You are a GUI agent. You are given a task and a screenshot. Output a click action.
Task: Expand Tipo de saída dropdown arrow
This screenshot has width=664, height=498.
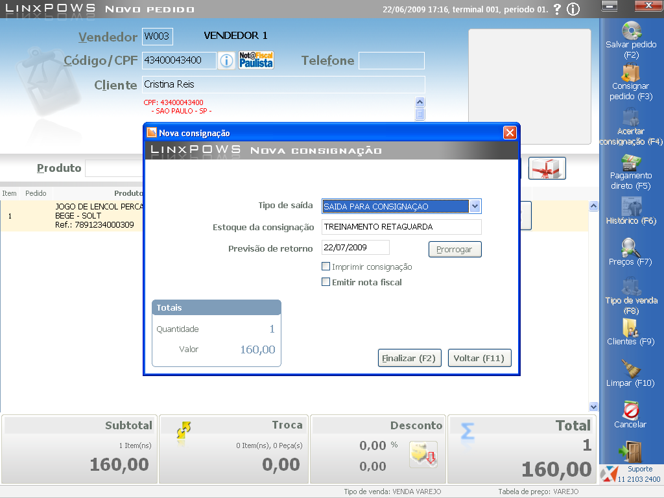(475, 206)
